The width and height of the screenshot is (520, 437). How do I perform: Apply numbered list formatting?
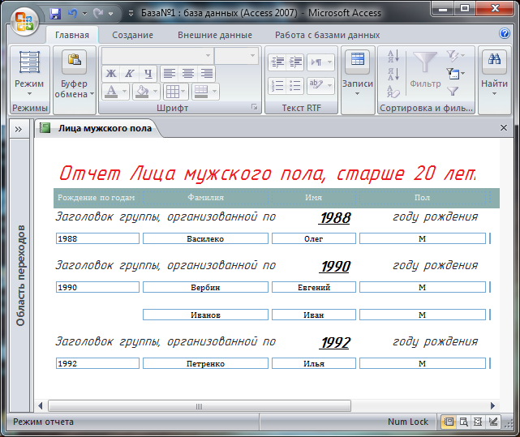click(277, 86)
